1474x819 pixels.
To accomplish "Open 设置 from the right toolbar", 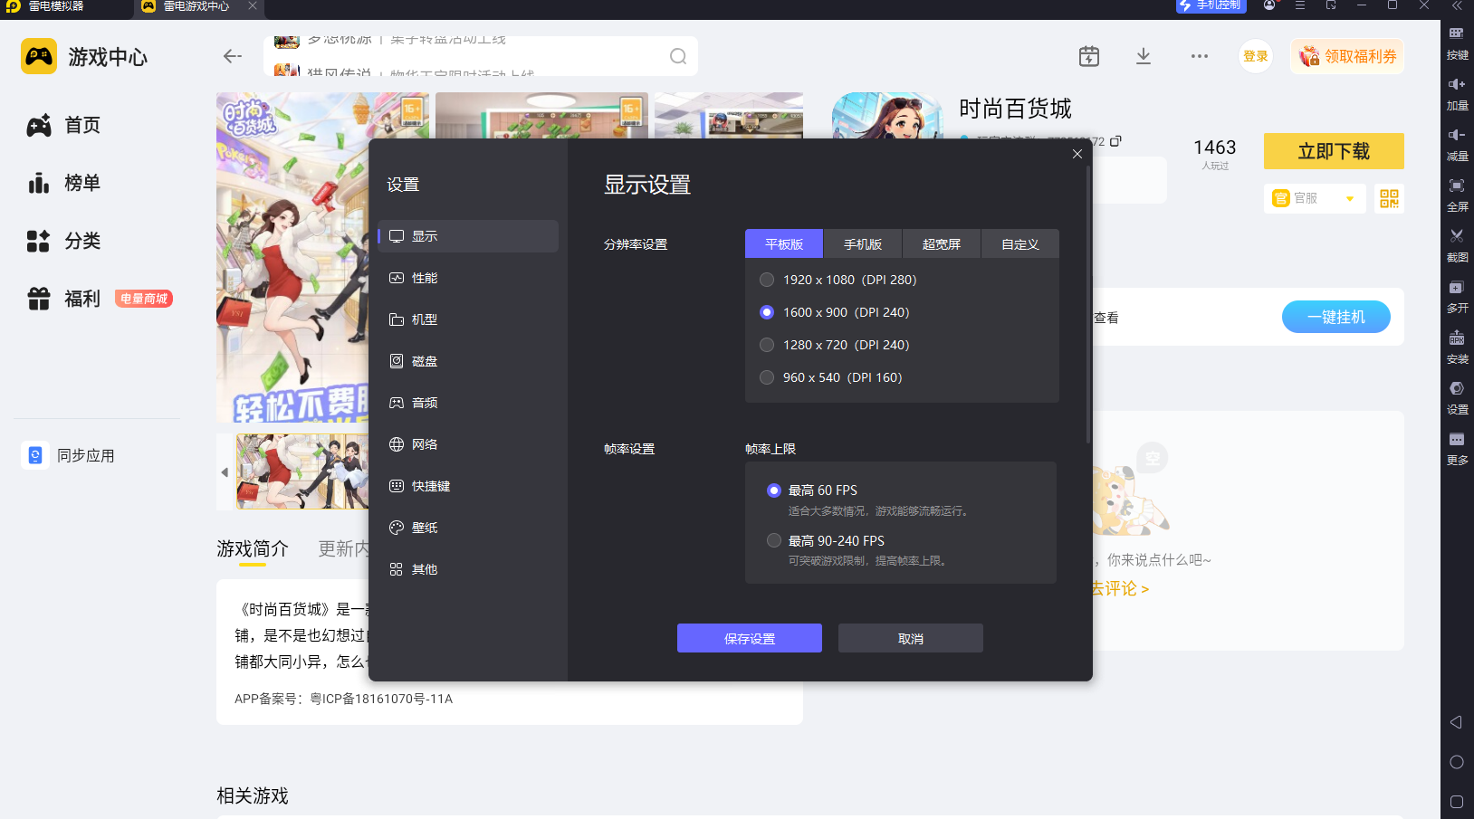I will pyautogui.click(x=1457, y=396).
